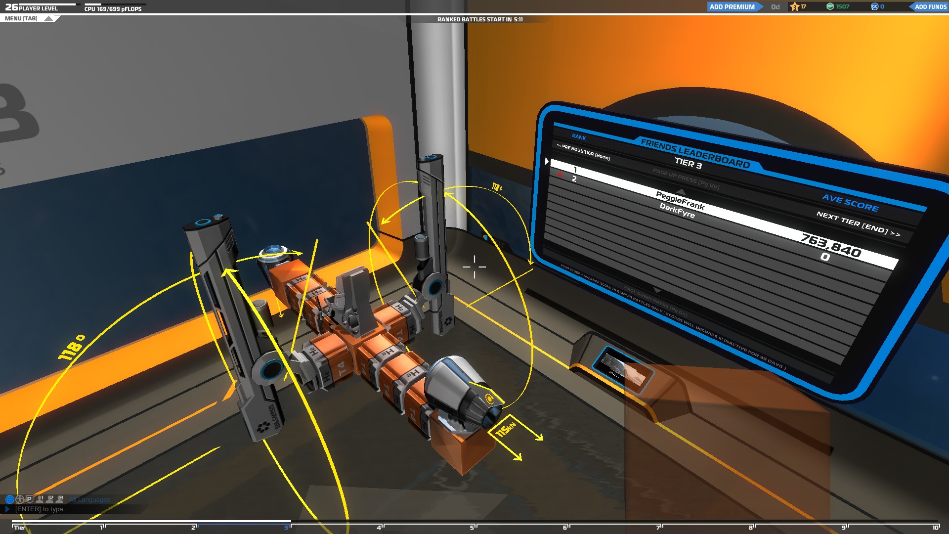The height and width of the screenshot is (534, 949).
Task: Select PeggleFrank leaderboard row
Action: coord(680,200)
